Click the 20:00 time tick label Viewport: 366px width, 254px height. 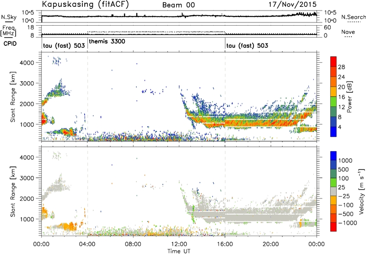[x=271, y=244]
